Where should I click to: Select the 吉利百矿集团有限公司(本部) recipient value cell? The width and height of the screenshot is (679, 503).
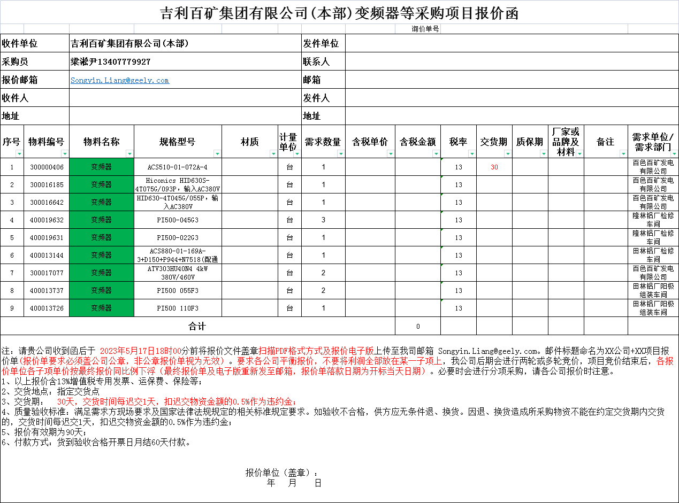tap(185, 43)
